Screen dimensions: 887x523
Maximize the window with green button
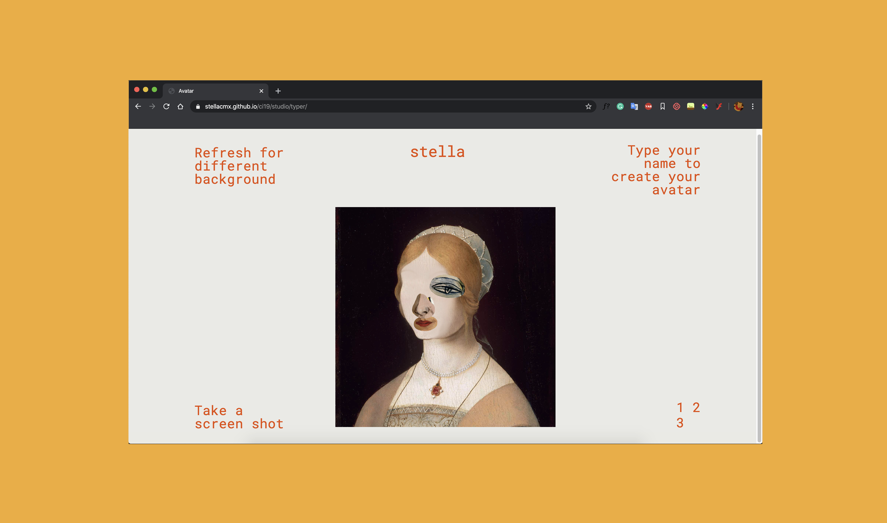pyautogui.click(x=154, y=90)
